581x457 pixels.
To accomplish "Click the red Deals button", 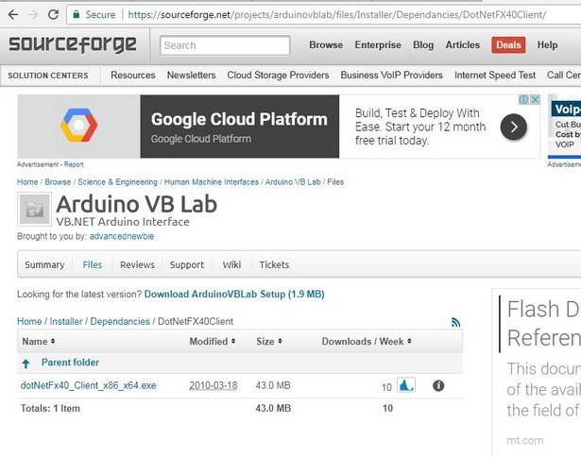I will 508,45.
